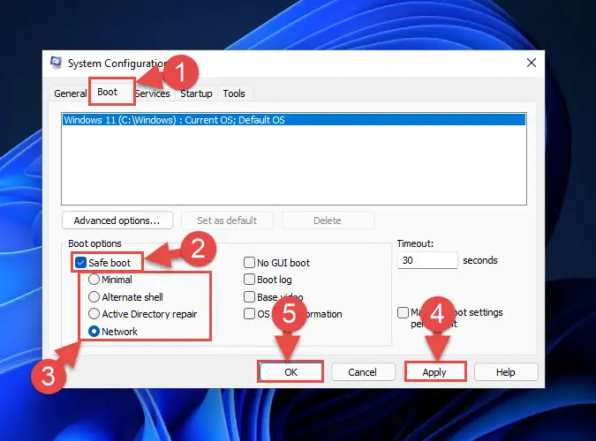Toggle Make all boot settings permanent

tap(403, 312)
